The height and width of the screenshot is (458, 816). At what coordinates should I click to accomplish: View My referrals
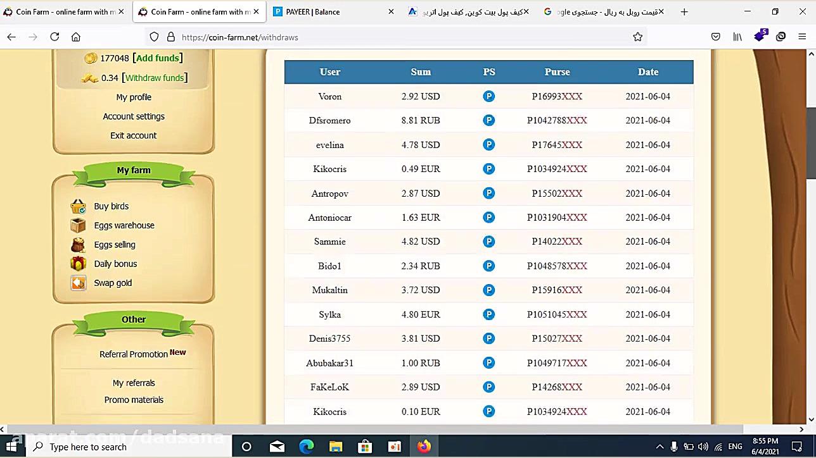[134, 383]
